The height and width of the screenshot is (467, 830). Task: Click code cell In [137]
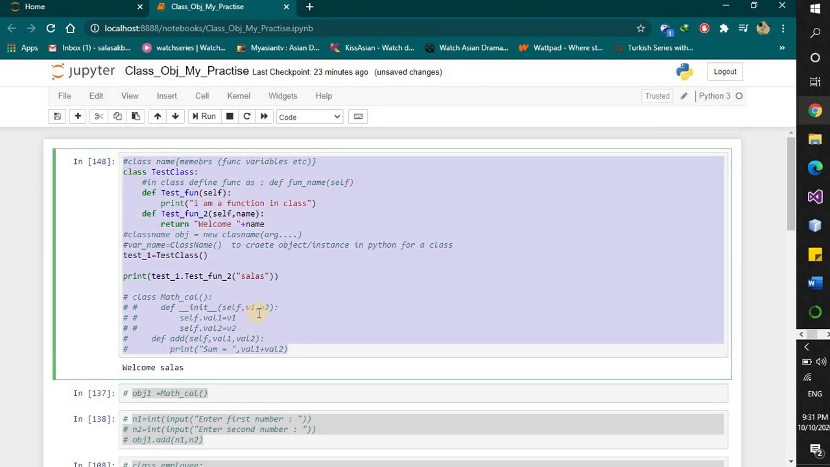coord(423,393)
